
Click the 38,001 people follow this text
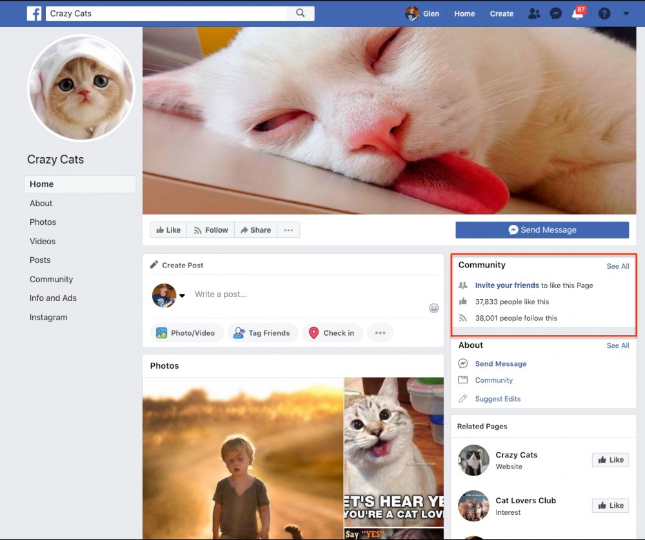(516, 318)
